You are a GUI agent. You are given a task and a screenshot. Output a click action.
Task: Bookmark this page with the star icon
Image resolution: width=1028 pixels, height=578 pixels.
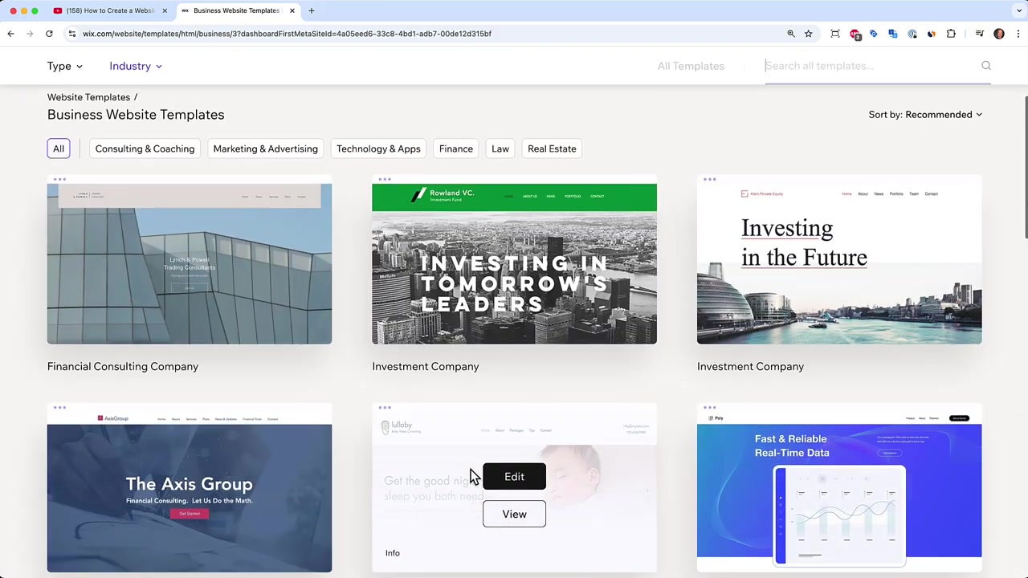[809, 34]
